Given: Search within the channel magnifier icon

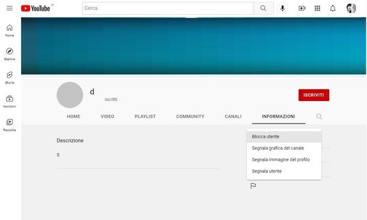Looking at the screenshot, I should 319,117.
